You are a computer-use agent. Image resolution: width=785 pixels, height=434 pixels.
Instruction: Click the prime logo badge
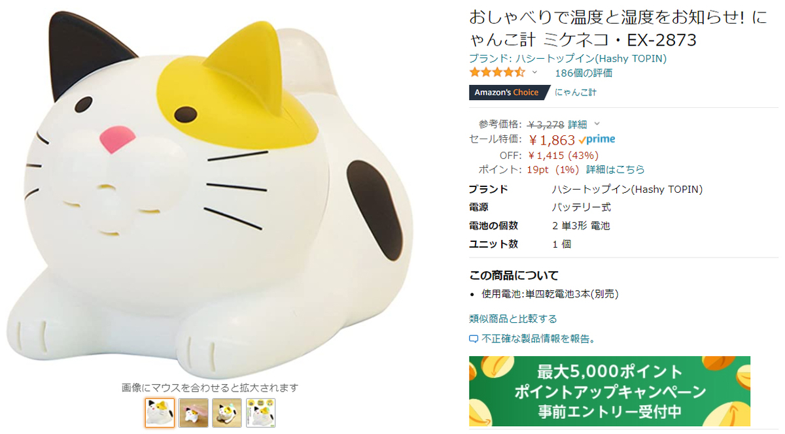597,139
